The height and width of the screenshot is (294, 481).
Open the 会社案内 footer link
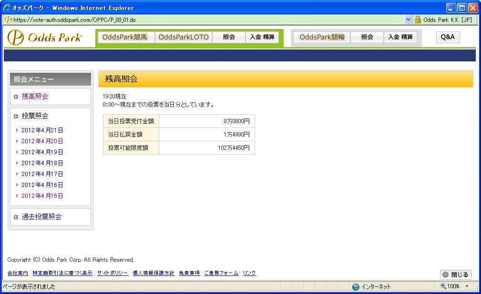tap(18, 273)
